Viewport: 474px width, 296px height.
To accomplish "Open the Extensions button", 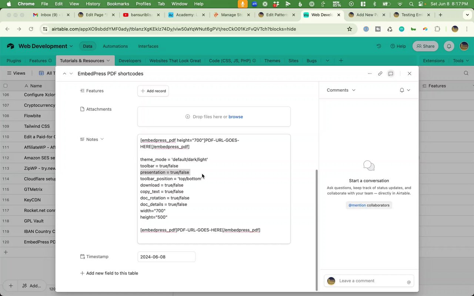I will click(434, 61).
